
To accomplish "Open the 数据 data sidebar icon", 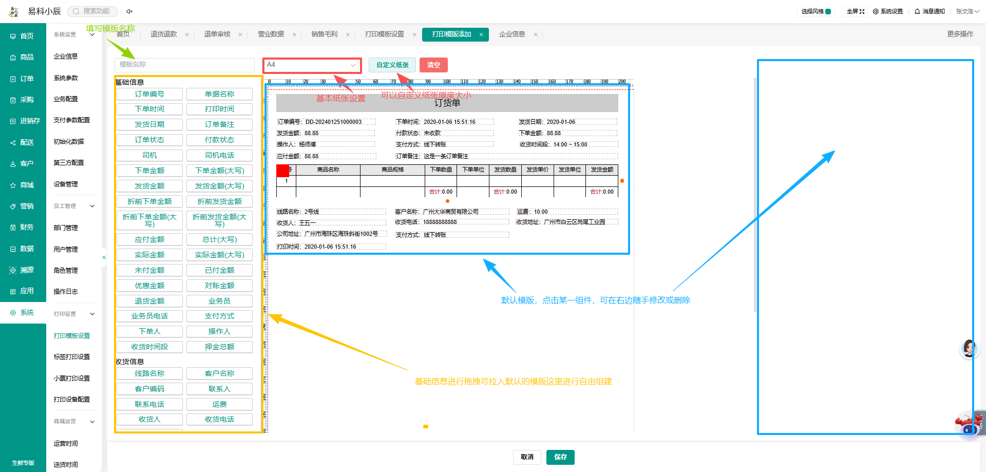I will coord(13,249).
